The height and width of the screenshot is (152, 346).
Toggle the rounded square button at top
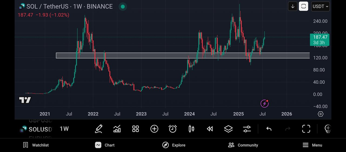(303, 6)
